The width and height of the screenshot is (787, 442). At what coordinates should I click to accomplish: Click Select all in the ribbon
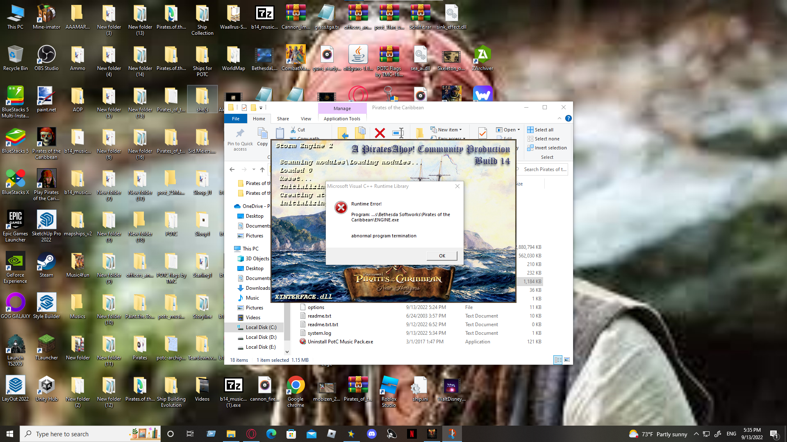pos(540,130)
